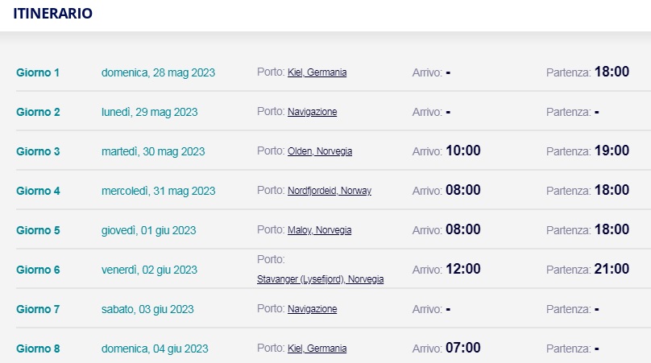Click the date sabato, 03 giu 2023
651x363 pixels.
click(x=147, y=309)
